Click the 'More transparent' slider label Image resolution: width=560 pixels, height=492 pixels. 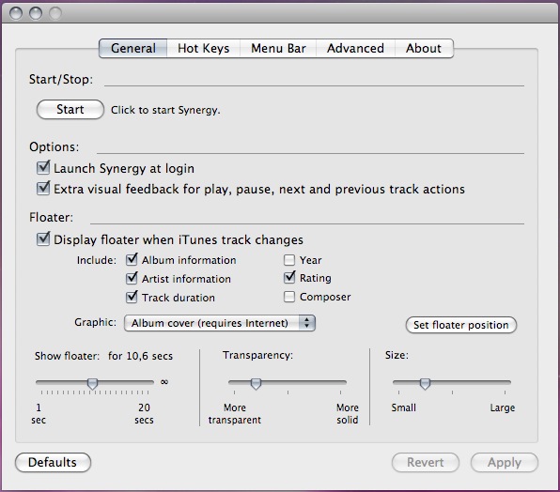coord(235,413)
